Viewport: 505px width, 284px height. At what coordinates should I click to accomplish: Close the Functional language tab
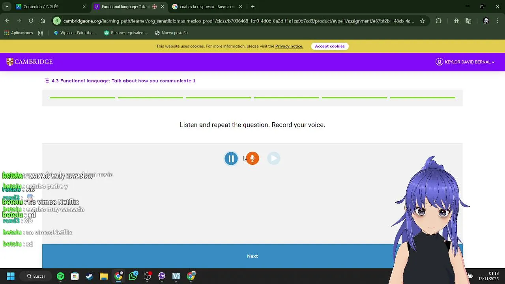[x=162, y=7]
